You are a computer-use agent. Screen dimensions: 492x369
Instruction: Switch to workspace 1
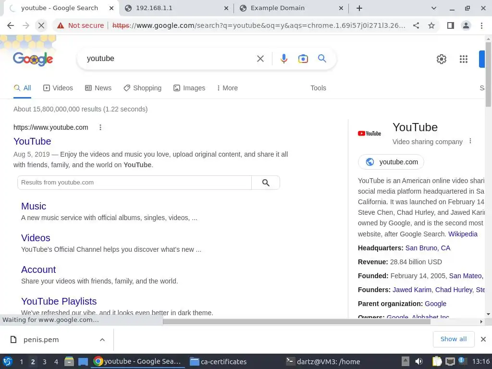tap(21, 362)
